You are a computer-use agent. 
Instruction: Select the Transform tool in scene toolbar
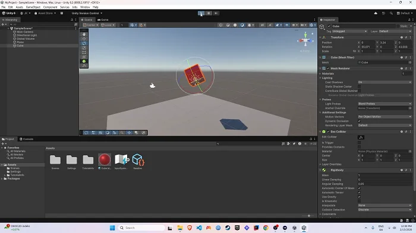pyautogui.click(x=84, y=57)
